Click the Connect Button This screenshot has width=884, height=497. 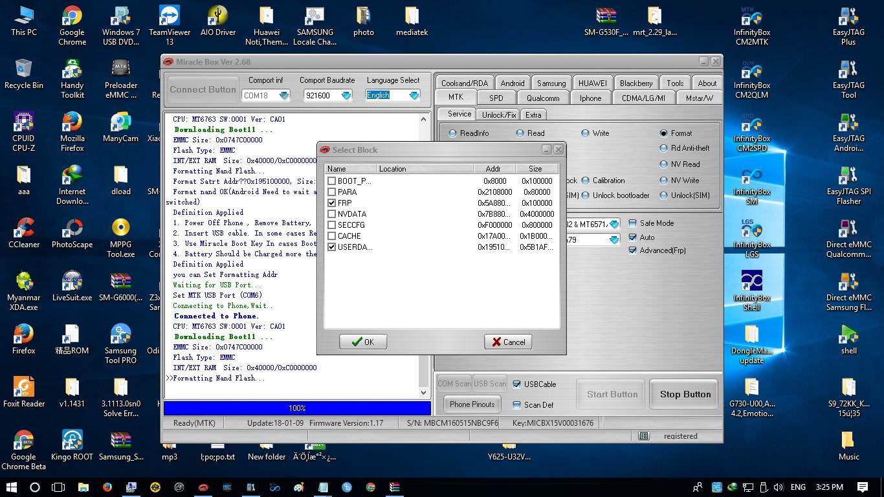coord(203,90)
